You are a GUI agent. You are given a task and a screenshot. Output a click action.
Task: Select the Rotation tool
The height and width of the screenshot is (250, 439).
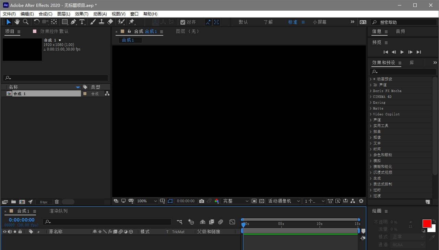(37, 22)
